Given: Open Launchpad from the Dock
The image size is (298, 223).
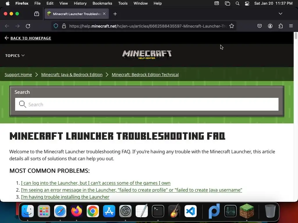Looking at the screenshot, I should coord(44,211).
